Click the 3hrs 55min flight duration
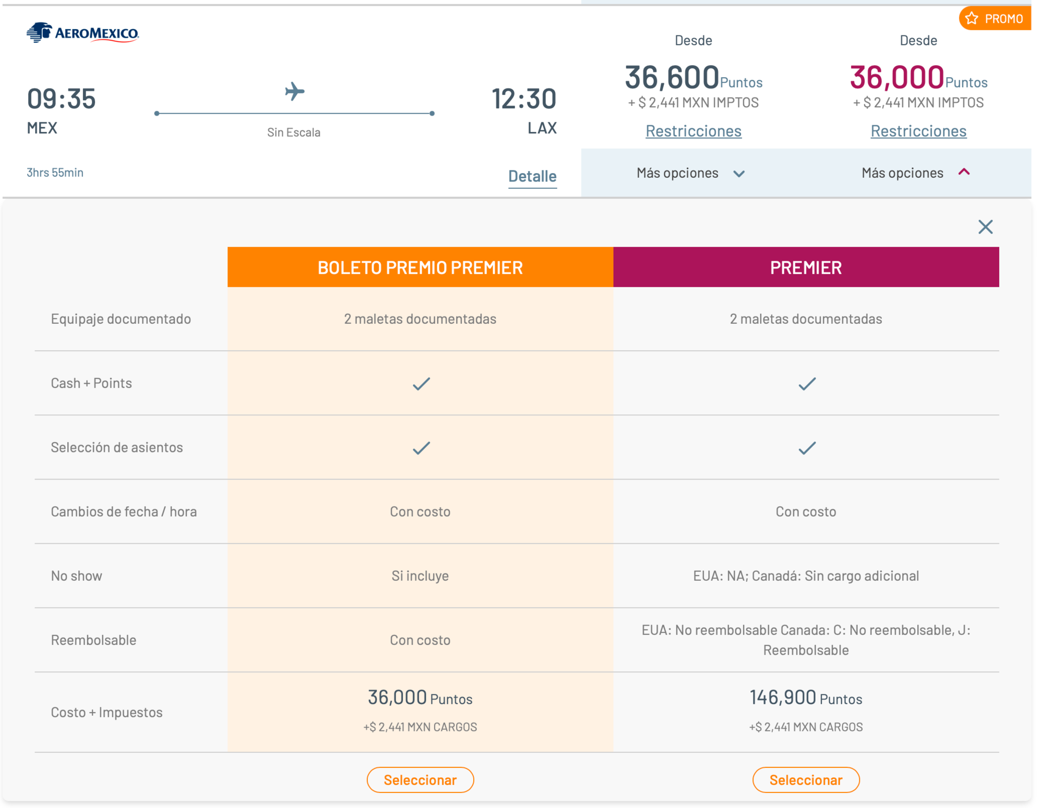1041x808 pixels. pos(55,173)
